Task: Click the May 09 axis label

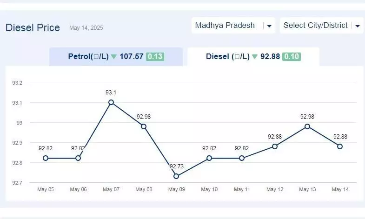Action: [177, 189]
